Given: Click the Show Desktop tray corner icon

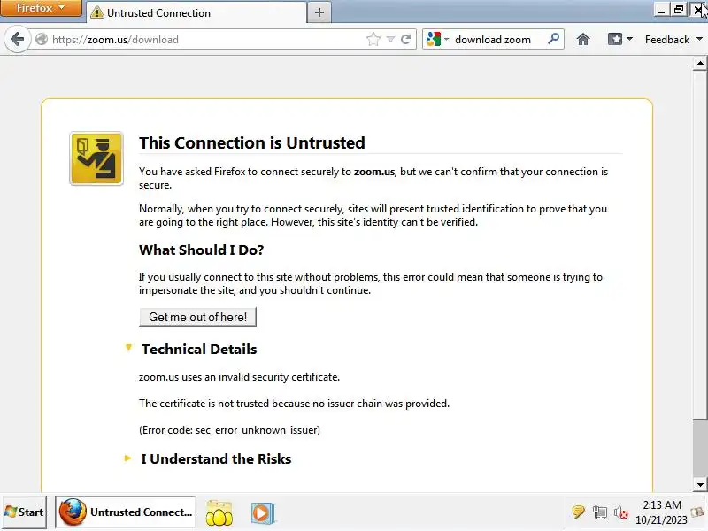Looking at the screenshot, I should [698, 512].
